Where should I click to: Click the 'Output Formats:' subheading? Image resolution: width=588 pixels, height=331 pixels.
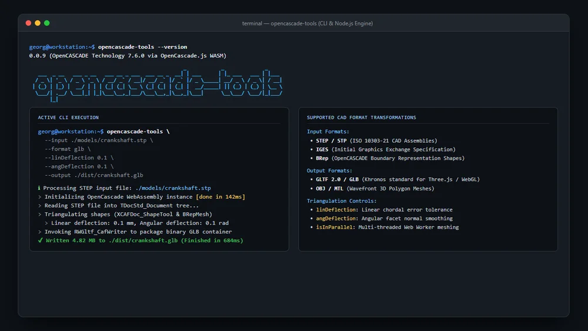tap(329, 170)
